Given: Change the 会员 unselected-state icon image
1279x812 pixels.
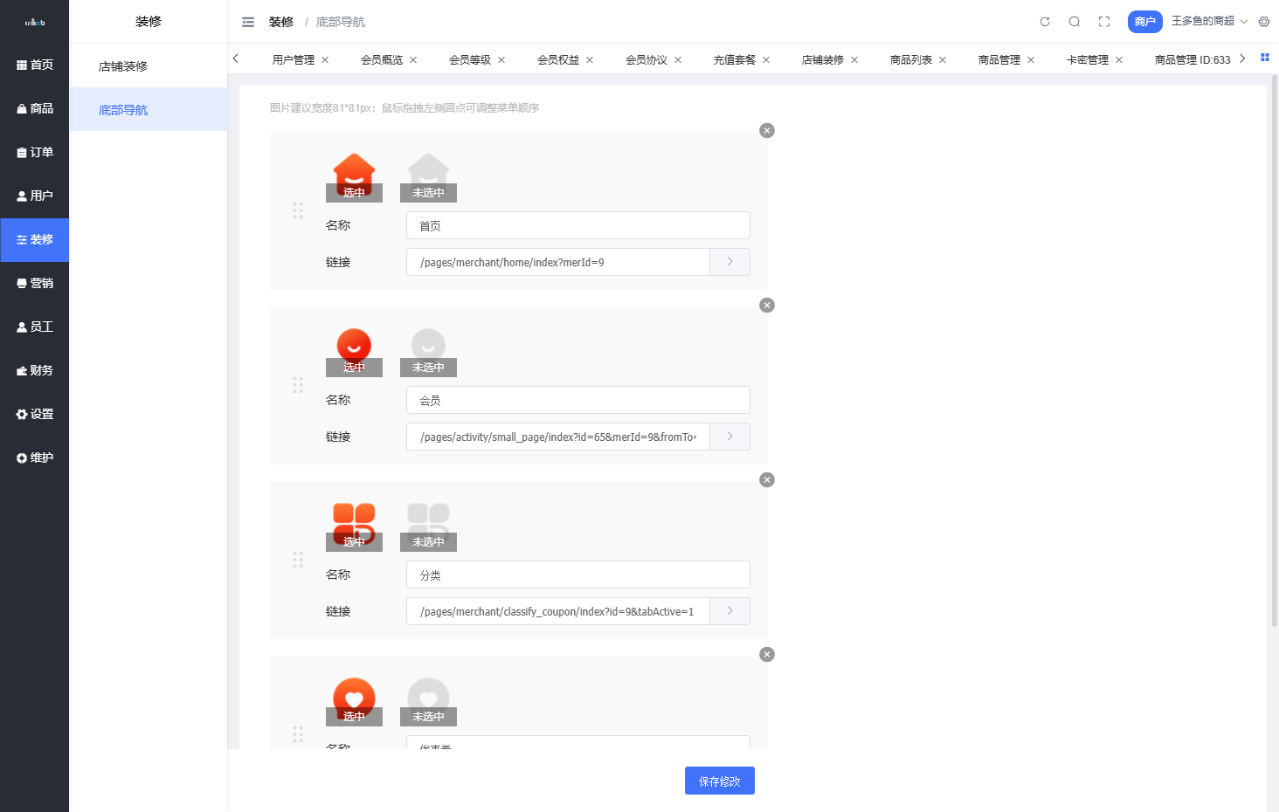Looking at the screenshot, I should tap(428, 350).
